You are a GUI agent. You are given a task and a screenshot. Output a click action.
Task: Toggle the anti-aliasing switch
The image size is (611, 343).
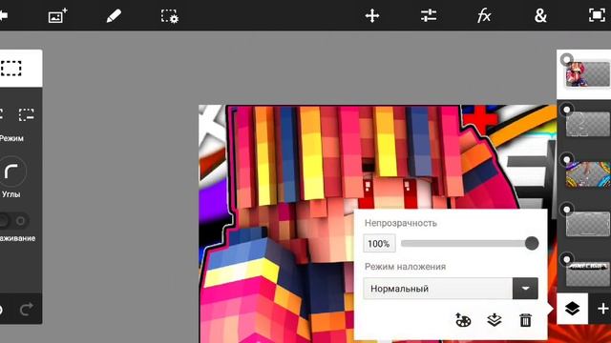(x=13, y=221)
